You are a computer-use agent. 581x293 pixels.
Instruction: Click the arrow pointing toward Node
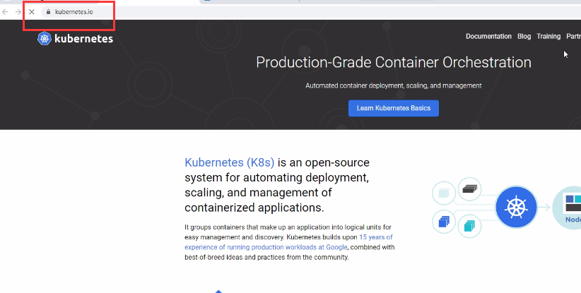[x=545, y=208]
